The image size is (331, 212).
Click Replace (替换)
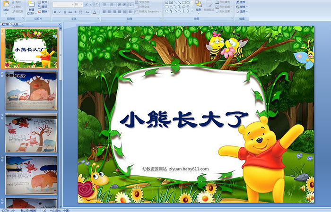point(242,7)
